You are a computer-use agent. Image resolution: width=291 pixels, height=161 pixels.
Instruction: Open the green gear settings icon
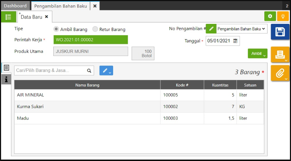coord(270,16)
